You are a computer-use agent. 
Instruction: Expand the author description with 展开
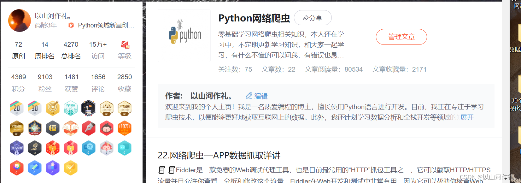click(x=467, y=117)
